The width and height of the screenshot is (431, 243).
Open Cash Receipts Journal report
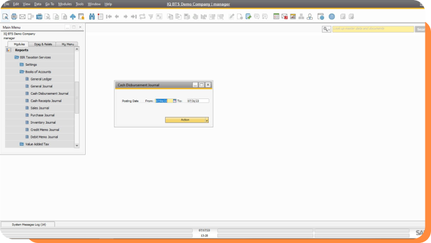click(46, 101)
